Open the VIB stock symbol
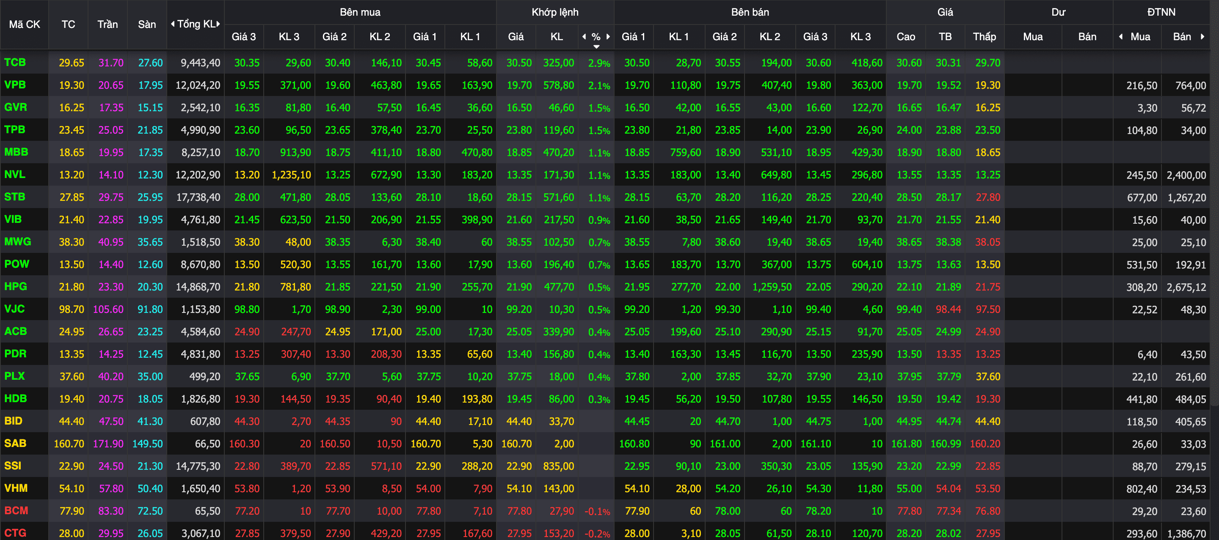 (13, 219)
